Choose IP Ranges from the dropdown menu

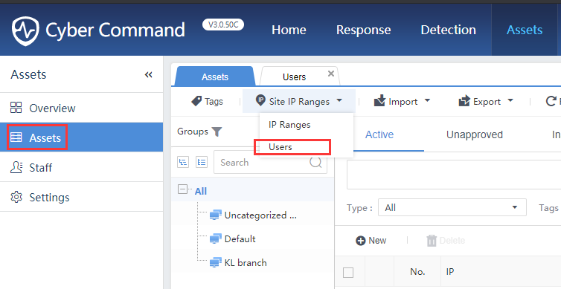pos(307,125)
